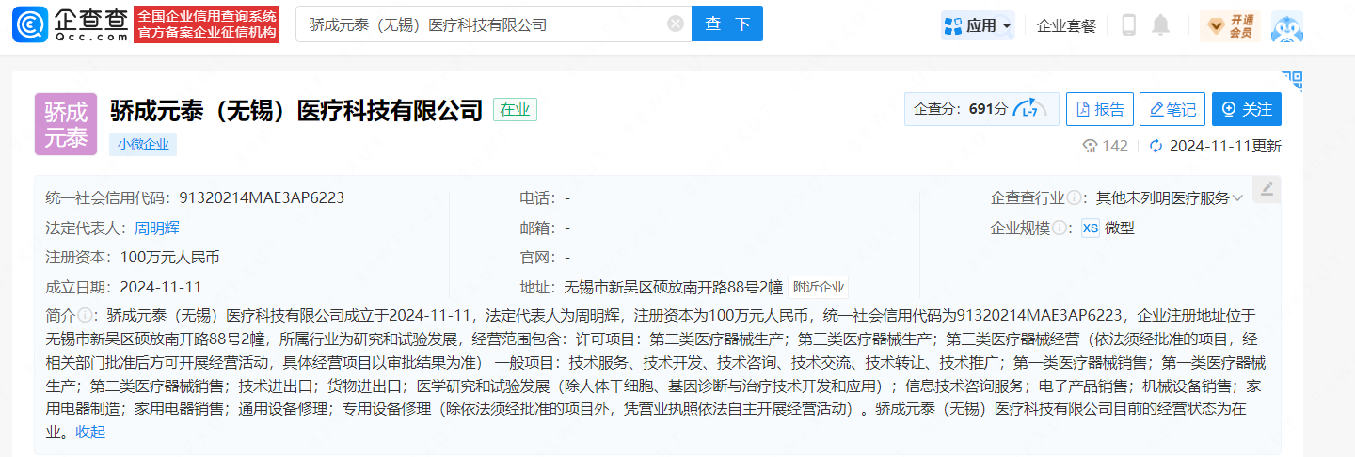This screenshot has height=457, width=1355.
Task: Expand the 应用 dropdown menu
Action: pyautogui.click(x=978, y=25)
